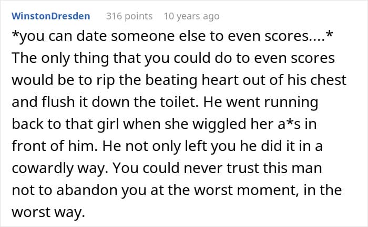Open the WinstonDresden user profile
The width and height of the screenshot is (368, 227).
point(50,16)
